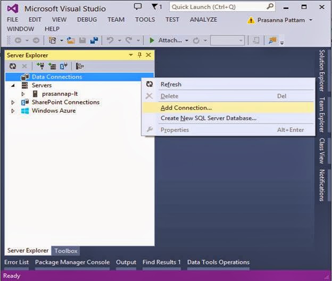
Task: Click the Navigate Backward toolbar icon
Action: 18,40
